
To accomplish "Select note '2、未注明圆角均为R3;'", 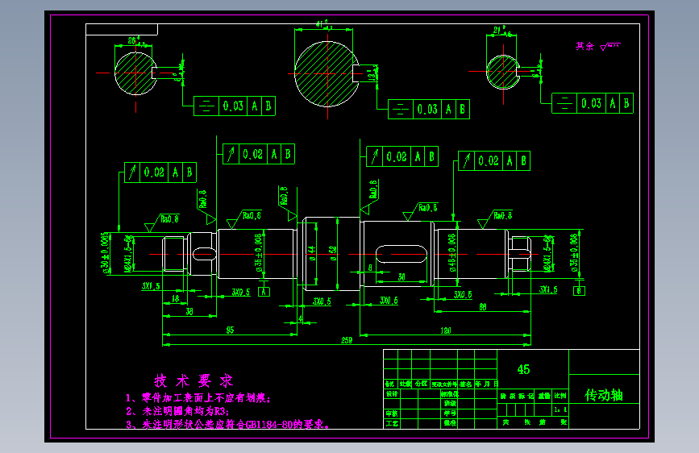I will coord(177,411).
